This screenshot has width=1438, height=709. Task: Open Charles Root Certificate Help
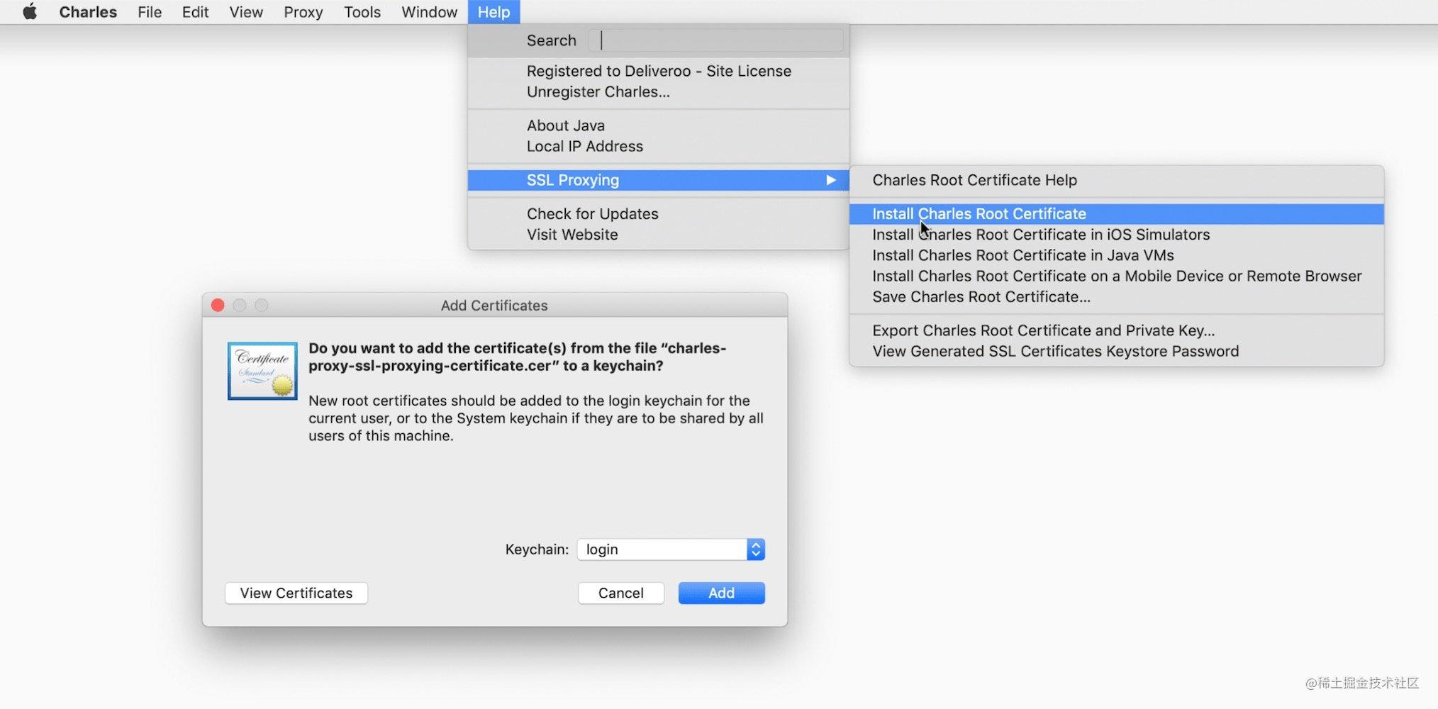(1117, 180)
